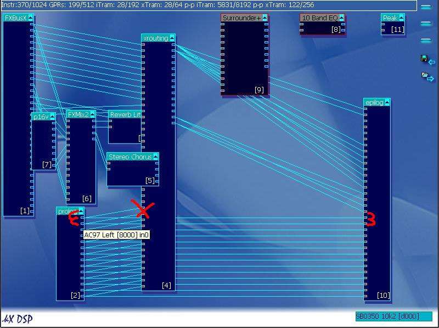
Task: Open the FXMix2 module arrow menu
Action: pos(92,114)
